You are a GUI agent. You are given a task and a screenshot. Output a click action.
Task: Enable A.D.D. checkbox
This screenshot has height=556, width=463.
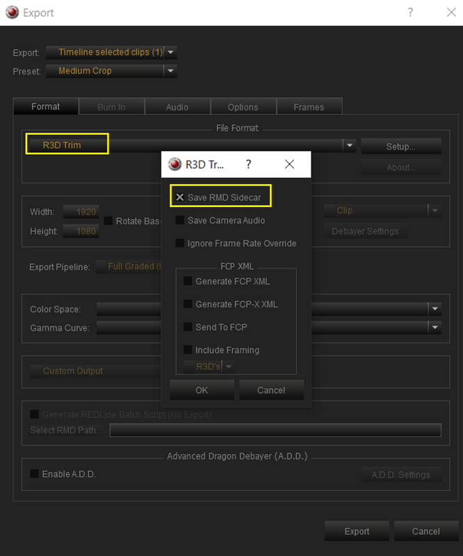[x=35, y=474]
